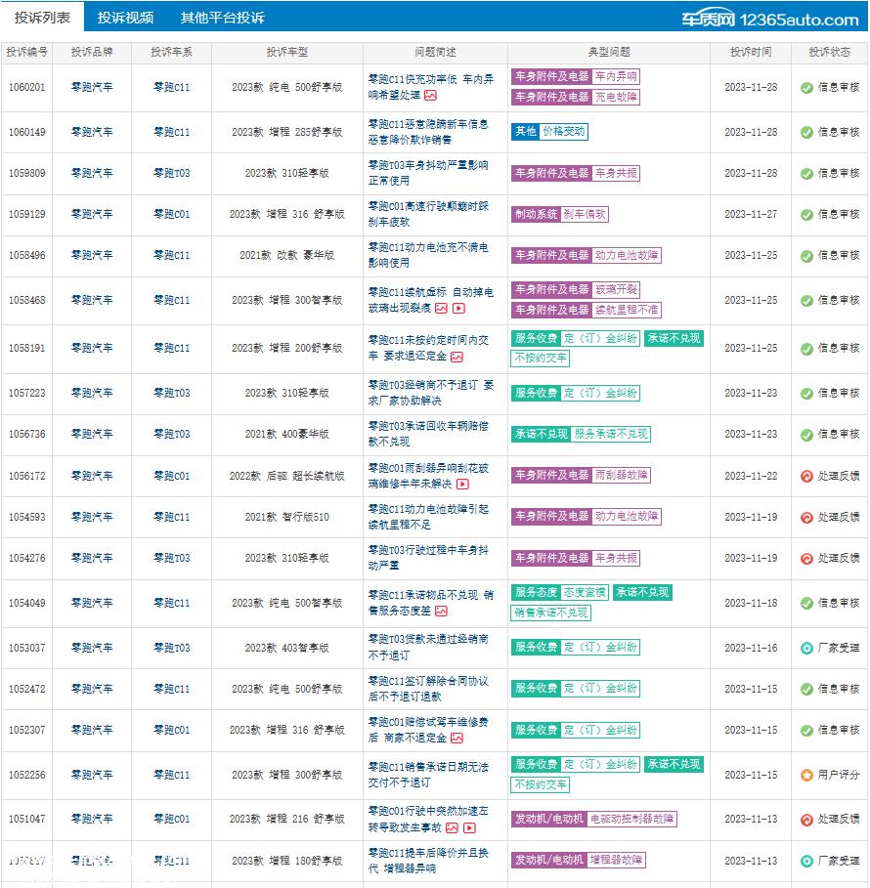
Task: Click the red 处理反馈 status icon for complaint 1054593
Action: [806, 518]
